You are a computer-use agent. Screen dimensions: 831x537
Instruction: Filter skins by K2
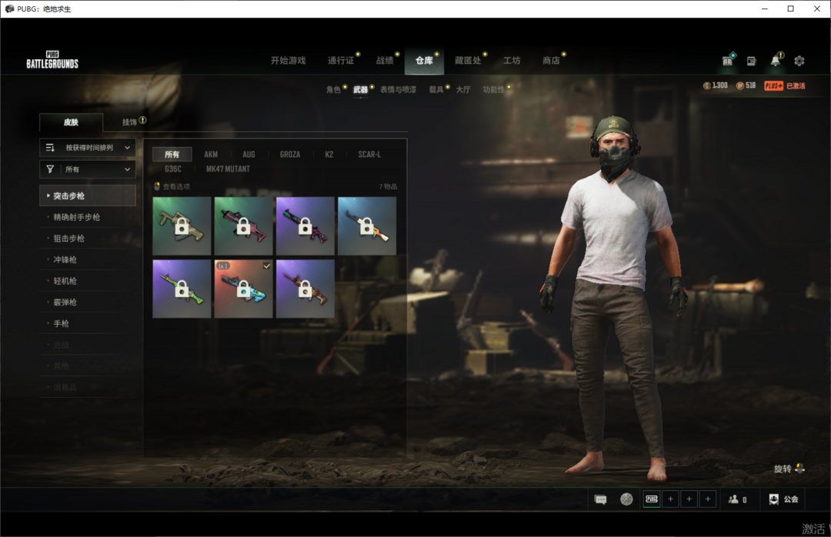[x=329, y=155]
